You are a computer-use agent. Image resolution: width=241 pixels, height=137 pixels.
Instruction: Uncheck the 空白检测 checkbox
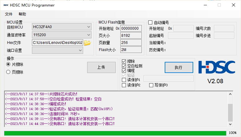tap(124, 66)
